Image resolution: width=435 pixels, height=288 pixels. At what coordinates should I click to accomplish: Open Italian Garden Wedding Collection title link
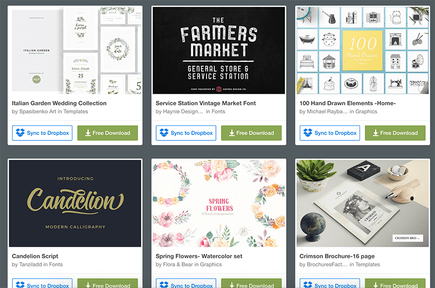pos(59,103)
